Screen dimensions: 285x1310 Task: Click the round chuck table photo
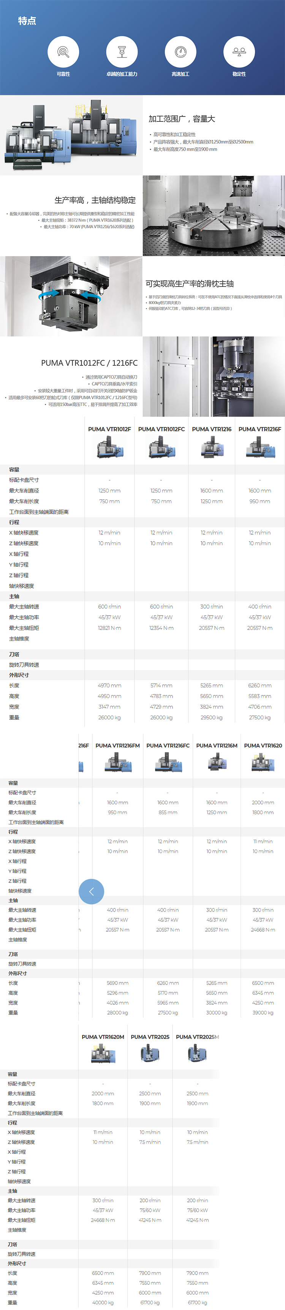coord(213,216)
